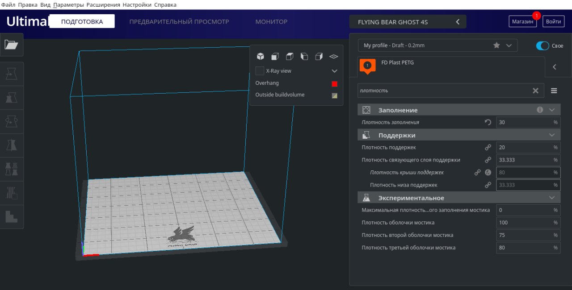The image size is (572, 290).
Task: Edit Плотность оболочки мостика value 100
Action: click(x=528, y=222)
